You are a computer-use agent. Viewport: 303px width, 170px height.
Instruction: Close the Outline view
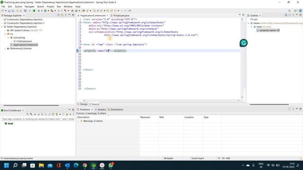click(260, 16)
